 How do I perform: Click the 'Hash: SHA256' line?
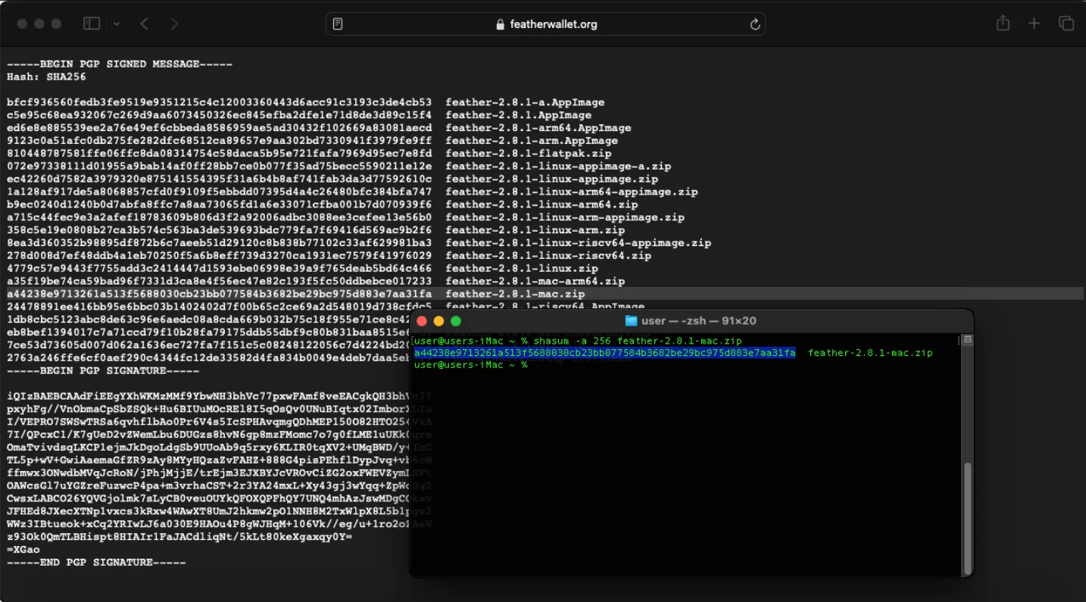[x=46, y=76]
